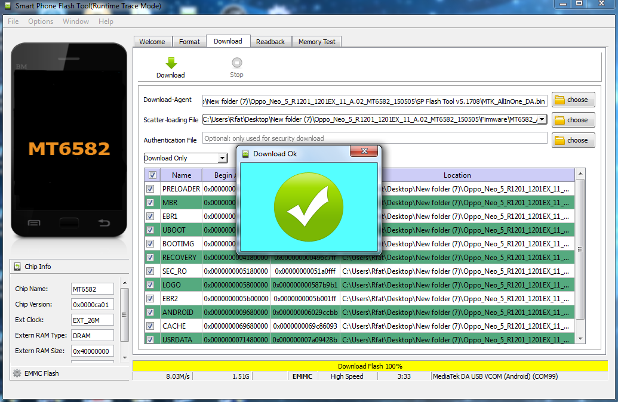618x402 pixels.
Task: Click partition table scroll-down arrow
Action: 580,339
